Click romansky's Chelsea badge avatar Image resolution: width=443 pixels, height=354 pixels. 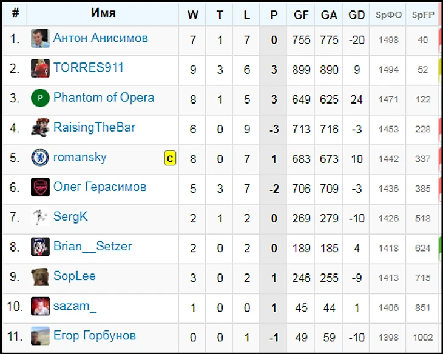pos(40,158)
